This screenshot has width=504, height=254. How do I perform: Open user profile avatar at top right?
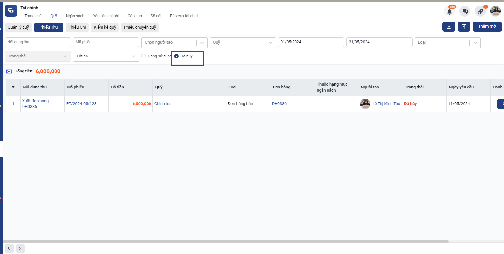click(x=495, y=11)
